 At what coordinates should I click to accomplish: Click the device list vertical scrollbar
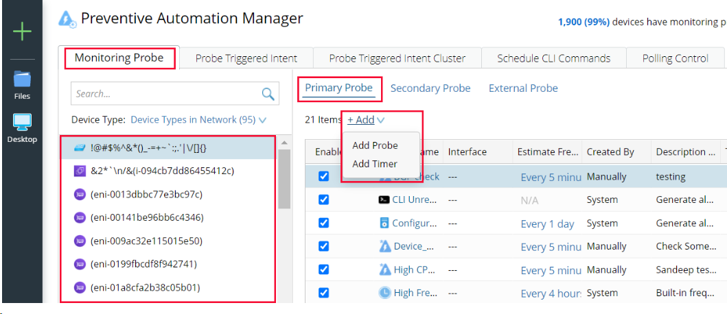pyautogui.click(x=284, y=180)
